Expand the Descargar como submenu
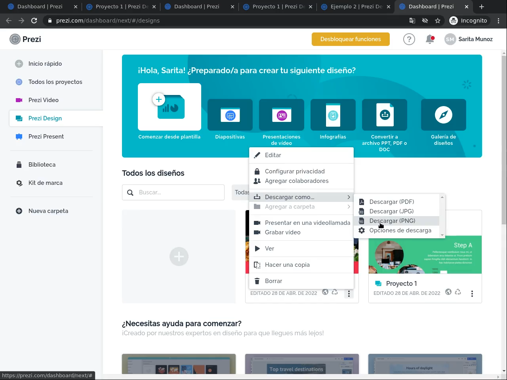The image size is (507, 380). 301,197
